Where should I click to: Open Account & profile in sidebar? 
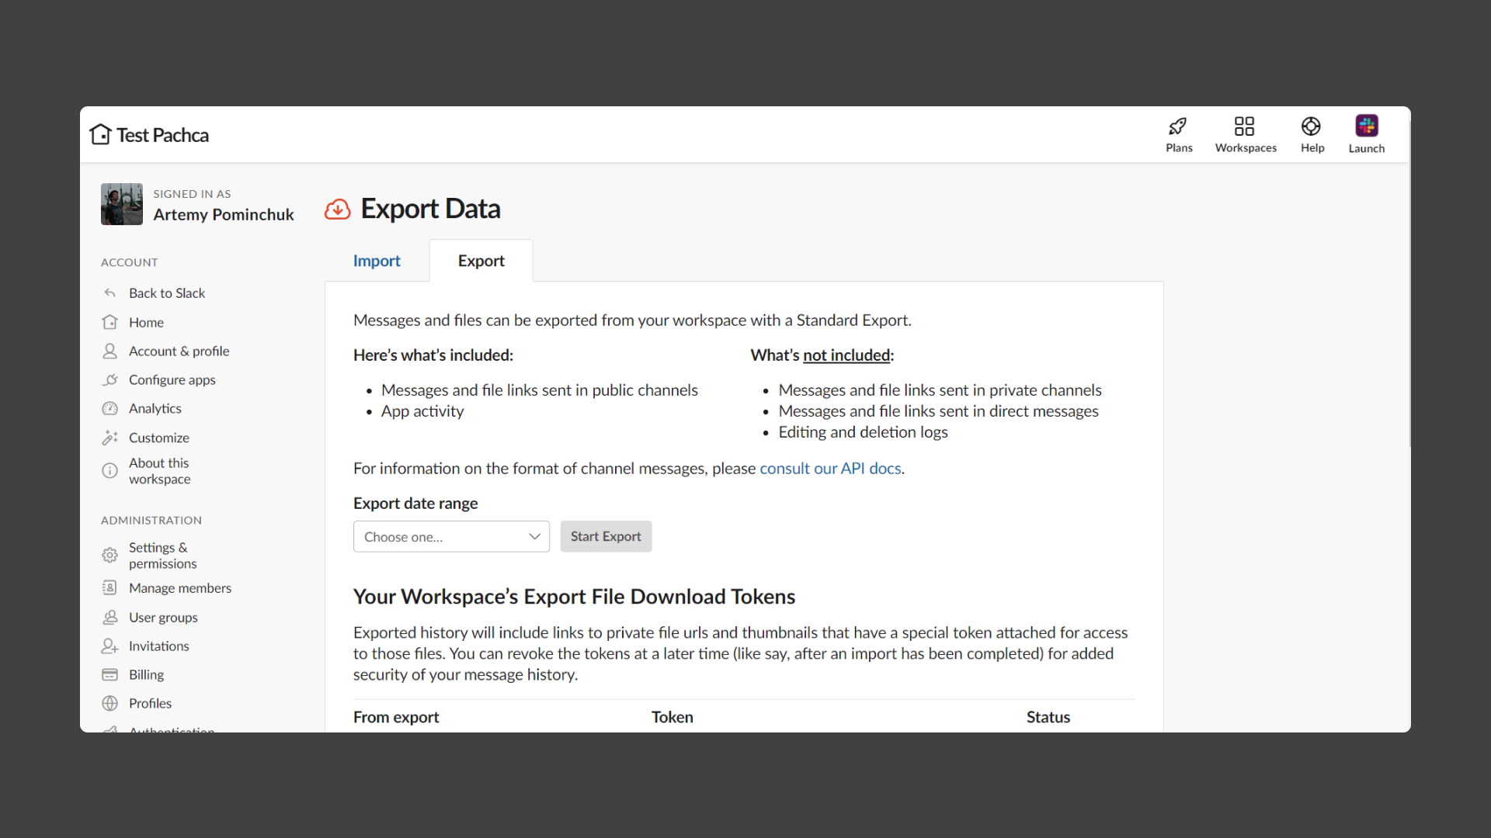[x=179, y=351]
